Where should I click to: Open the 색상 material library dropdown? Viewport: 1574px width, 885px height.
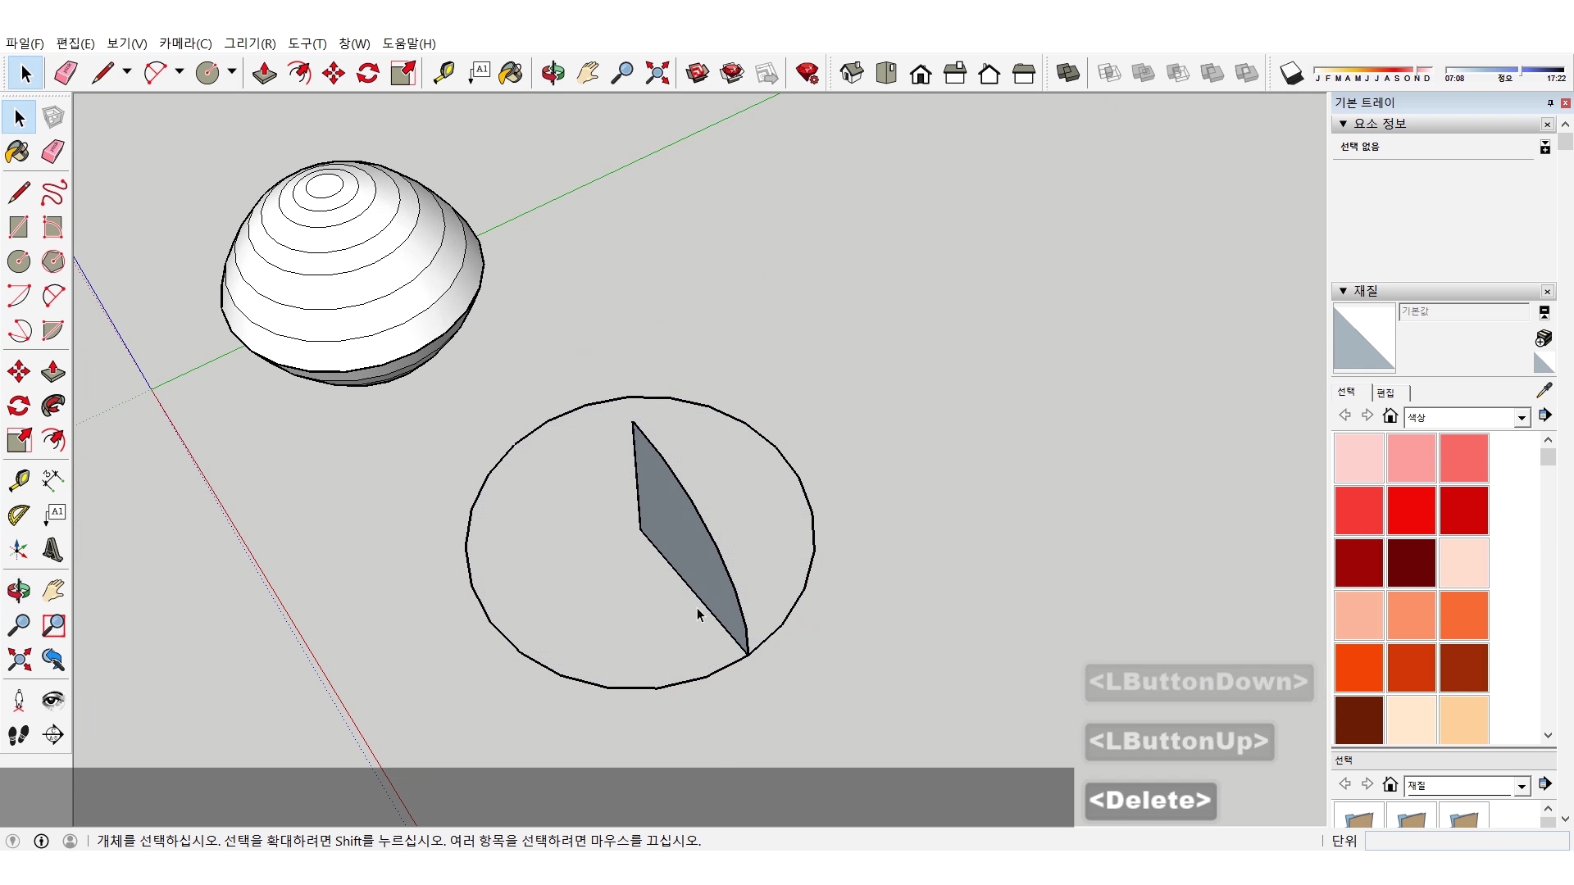pos(1522,418)
